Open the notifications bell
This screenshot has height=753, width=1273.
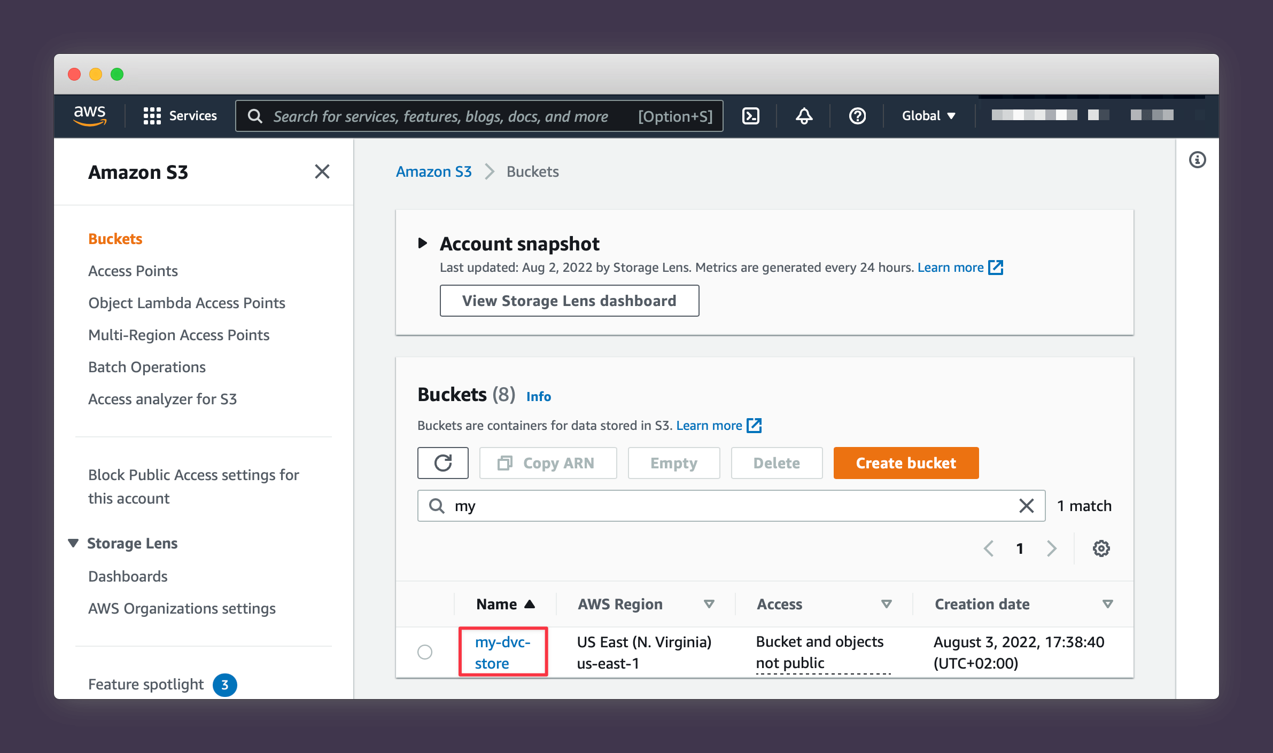click(x=804, y=116)
